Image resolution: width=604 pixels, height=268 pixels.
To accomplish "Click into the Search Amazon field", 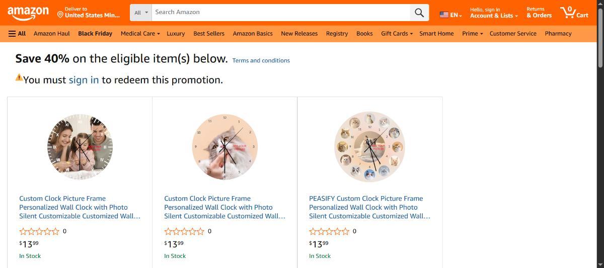I will coord(281,13).
